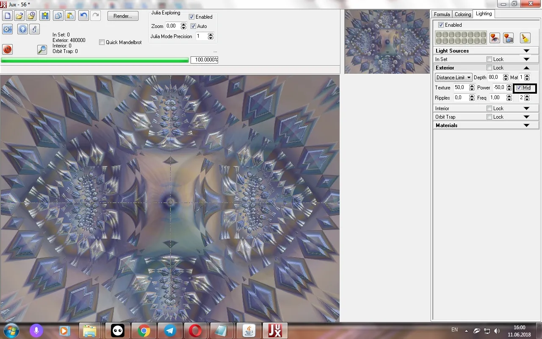The image size is (542, 339).
Task: Click the panda face taskbar icon
Action: [x=117, y=331]
